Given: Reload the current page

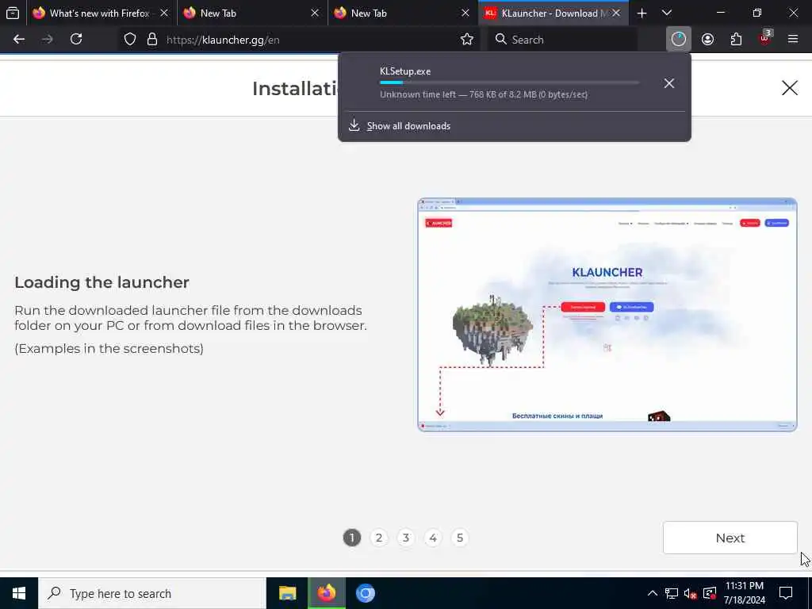Looking at the screenshot, I should 76,40.
